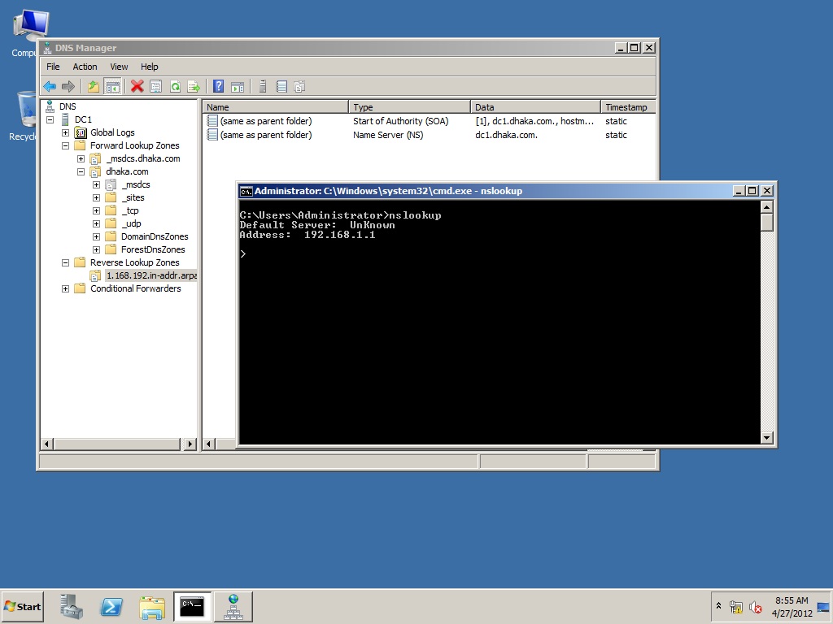The height and width of the screenshot is (624, 833).
Task: Click the New Server toolbar icon
Action: tap(263, 86)
